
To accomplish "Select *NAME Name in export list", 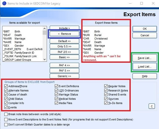I will (106, 49).
